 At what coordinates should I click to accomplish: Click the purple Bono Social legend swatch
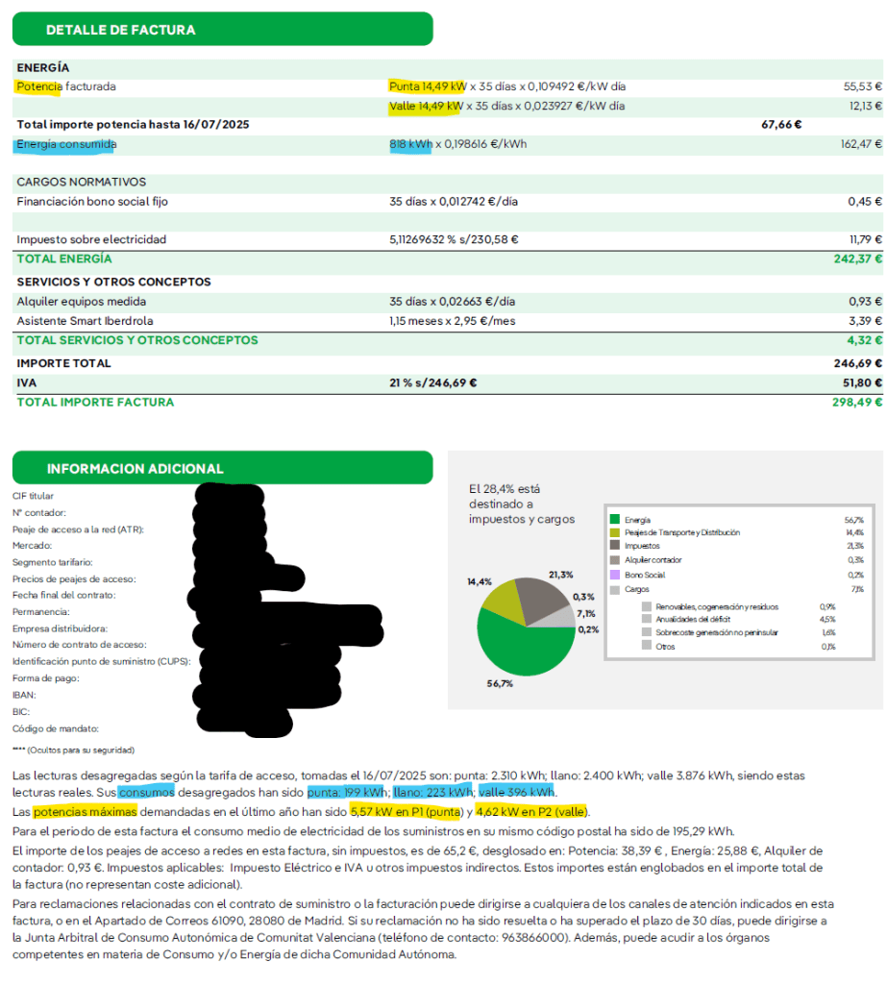tap(615, 575)
